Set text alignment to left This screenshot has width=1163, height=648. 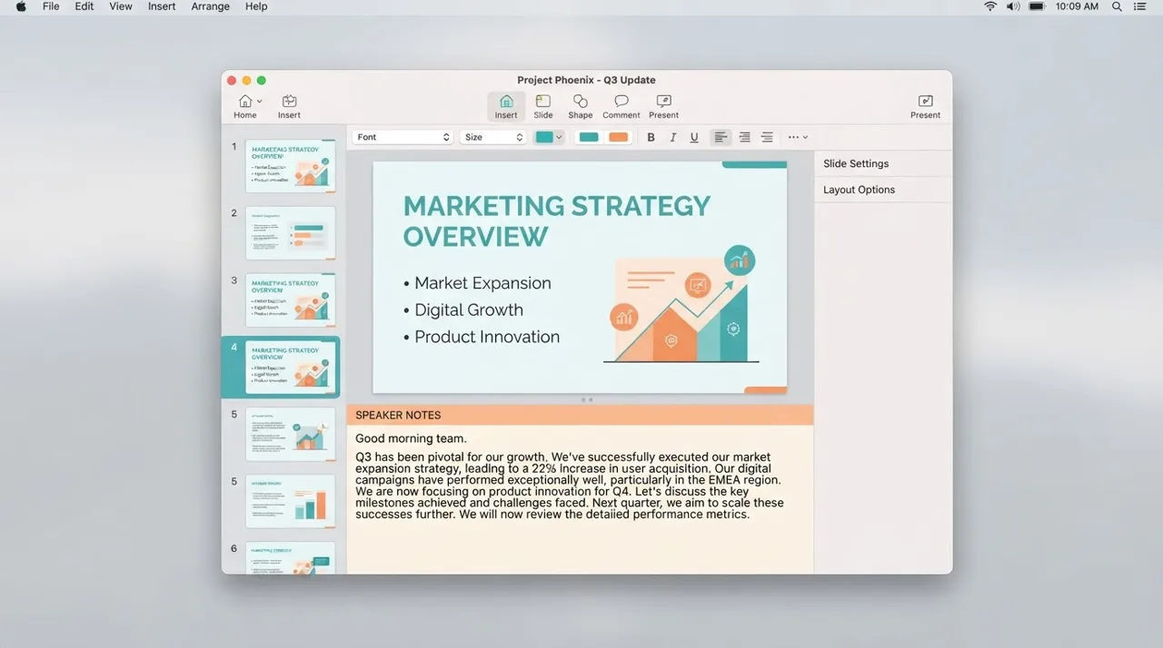pos(721,137)
